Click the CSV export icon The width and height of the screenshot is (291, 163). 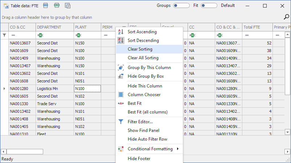(45, 5)
